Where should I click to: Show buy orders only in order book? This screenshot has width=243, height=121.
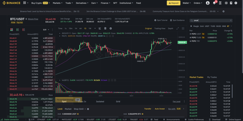tap(18, 30)
